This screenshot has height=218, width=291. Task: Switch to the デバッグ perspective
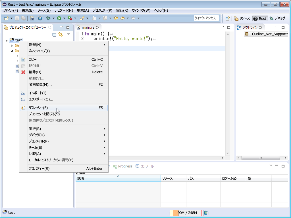[x=277, y=18]
